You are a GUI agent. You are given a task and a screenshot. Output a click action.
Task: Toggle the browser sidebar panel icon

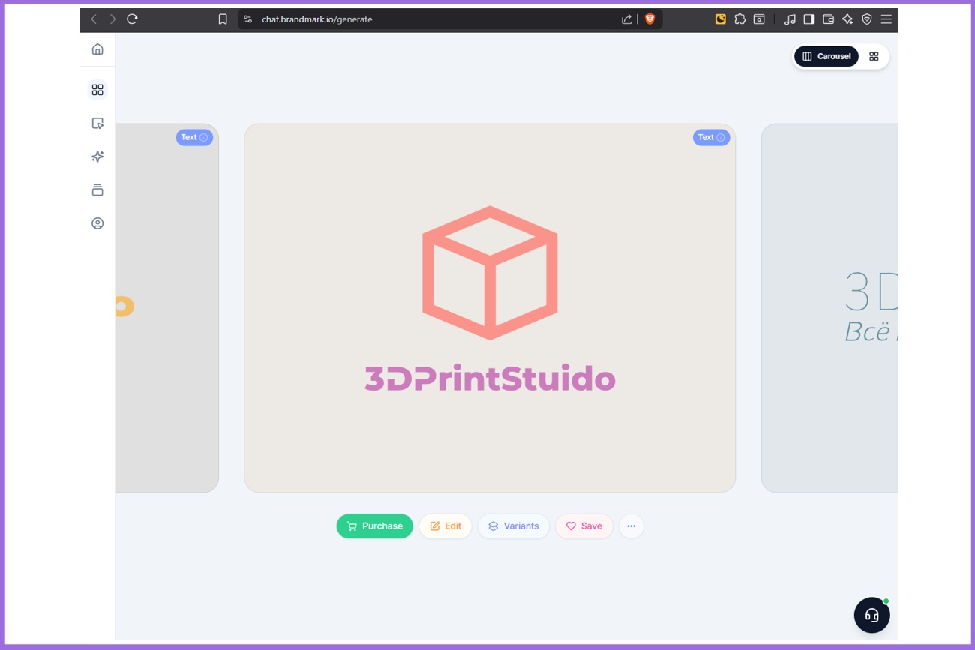pos(808,19)
